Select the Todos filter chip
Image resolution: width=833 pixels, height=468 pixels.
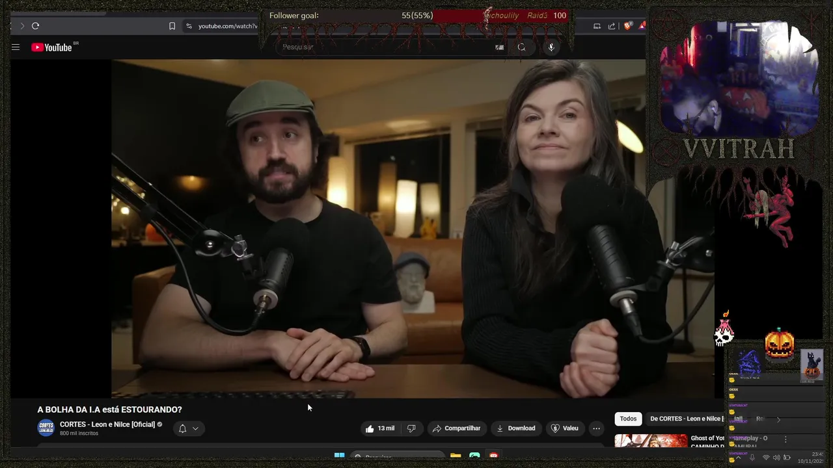[628, 419]
